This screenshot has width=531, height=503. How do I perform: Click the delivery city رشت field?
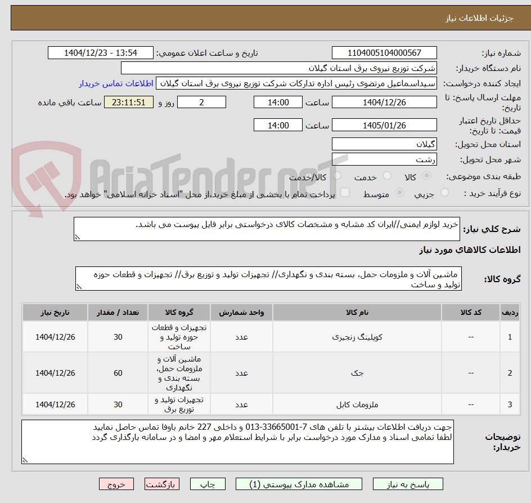[384, 159]
